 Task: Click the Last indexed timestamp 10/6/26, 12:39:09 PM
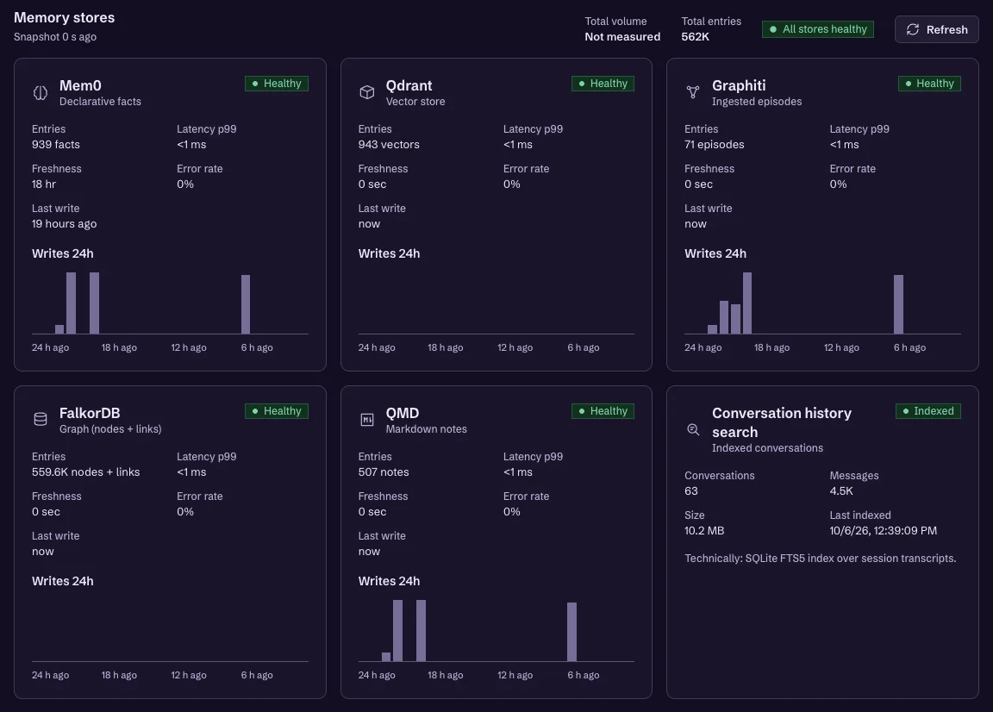point(883,531)
